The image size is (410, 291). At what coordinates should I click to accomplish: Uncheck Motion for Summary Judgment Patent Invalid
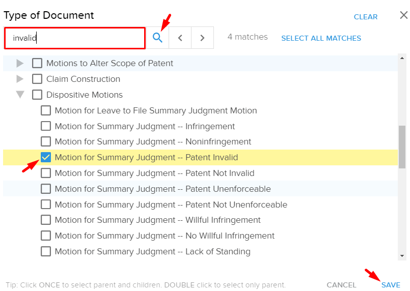click(x=46, y=157)
